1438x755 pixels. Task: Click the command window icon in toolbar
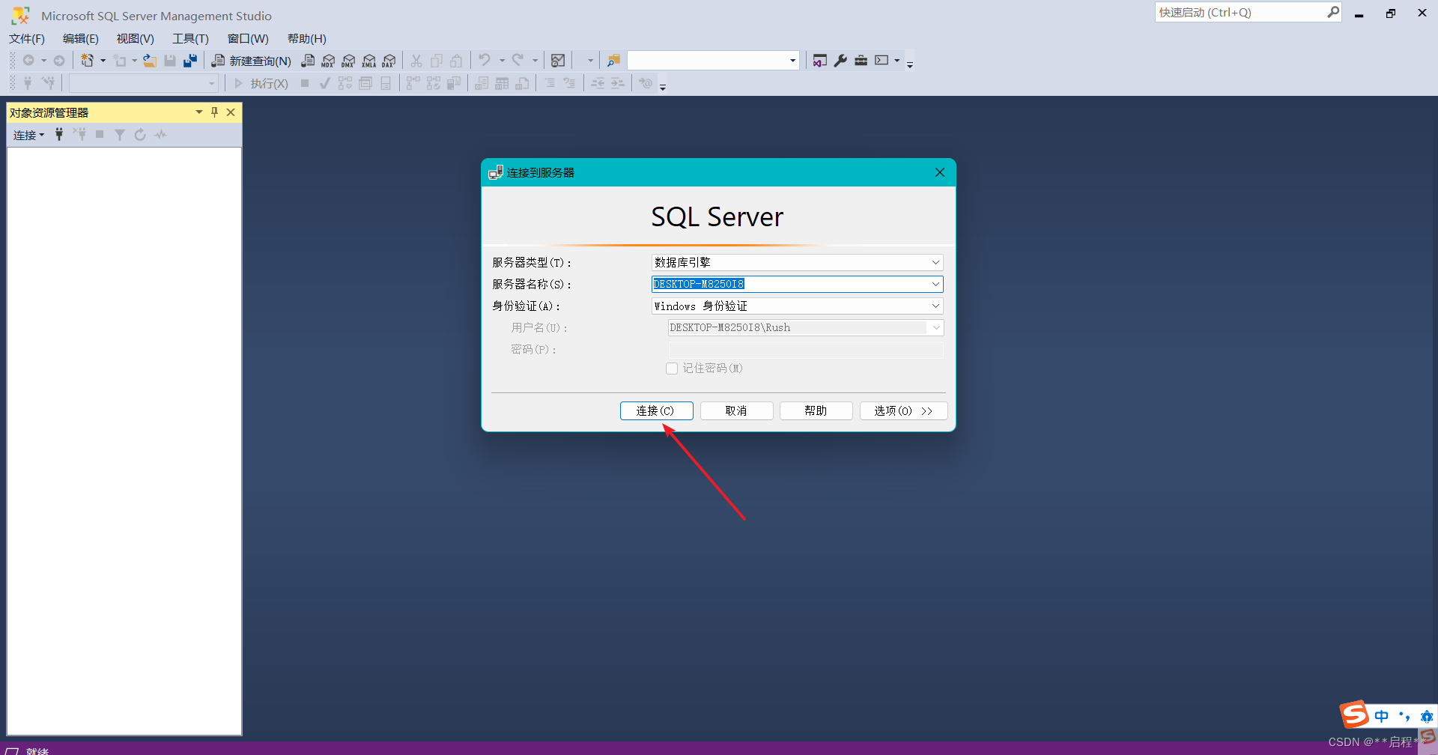coord(882,61)
